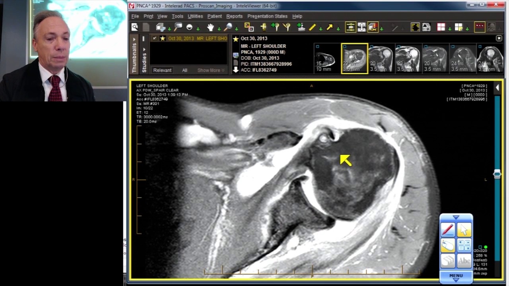The height and width of the screenshot is (286, 509).
Task: Click the greyed-out patient portrait icon
Action: coord(492,27)
